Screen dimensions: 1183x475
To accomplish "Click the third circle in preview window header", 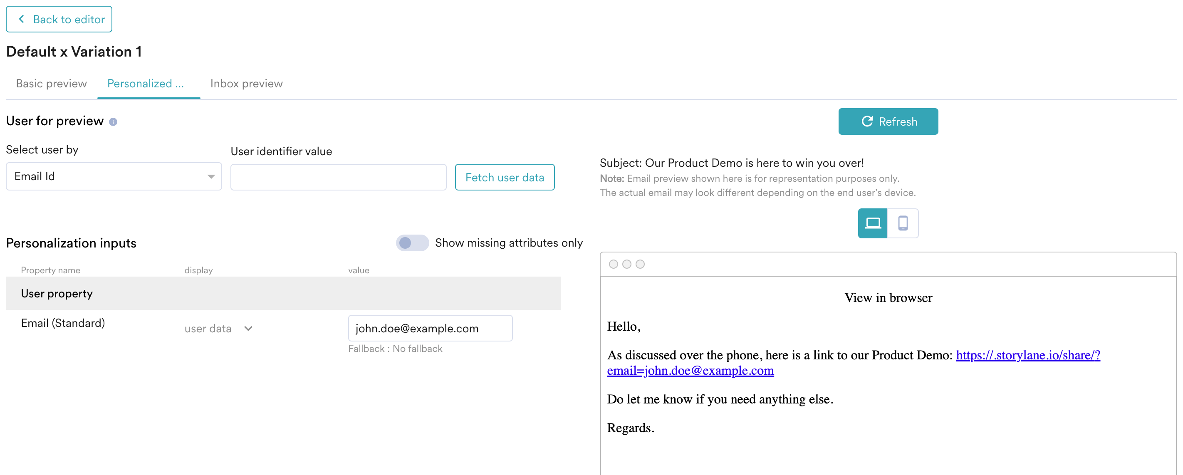I will point(640,264).
